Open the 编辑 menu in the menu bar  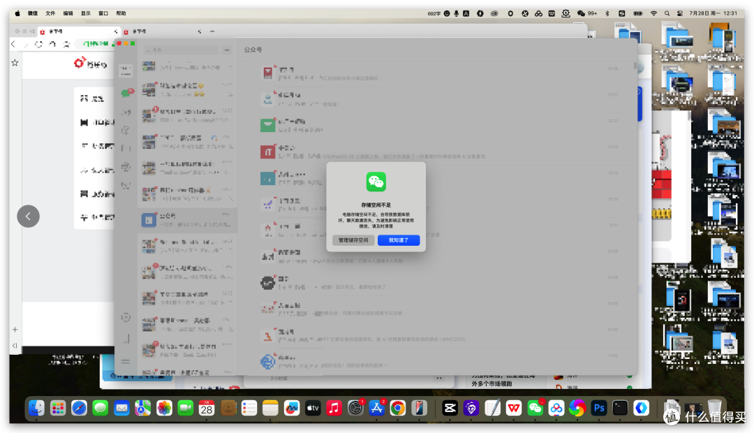click(68, 13)
